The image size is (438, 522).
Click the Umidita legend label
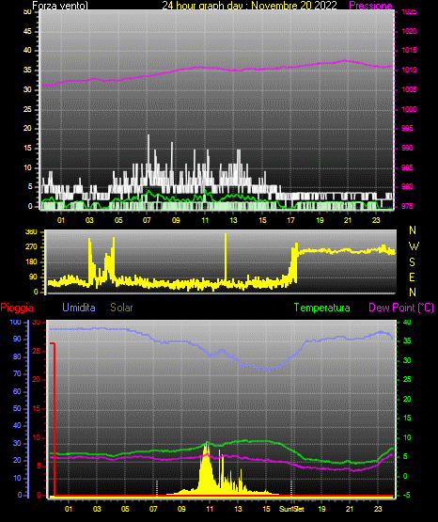tap(79, 308)
